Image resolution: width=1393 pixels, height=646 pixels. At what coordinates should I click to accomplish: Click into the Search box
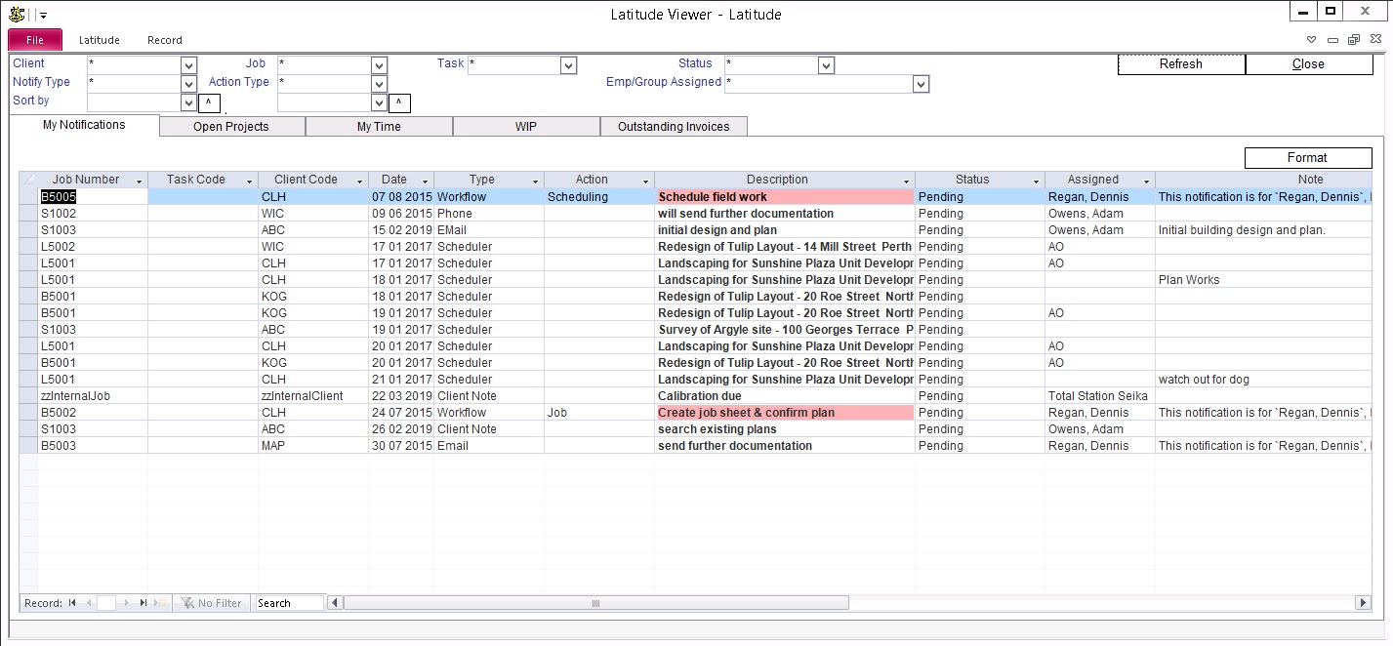288,603
